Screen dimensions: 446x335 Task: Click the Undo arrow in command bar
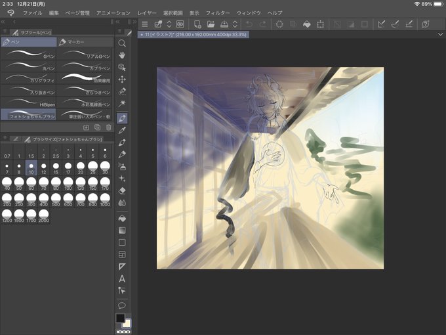[249, 24]
